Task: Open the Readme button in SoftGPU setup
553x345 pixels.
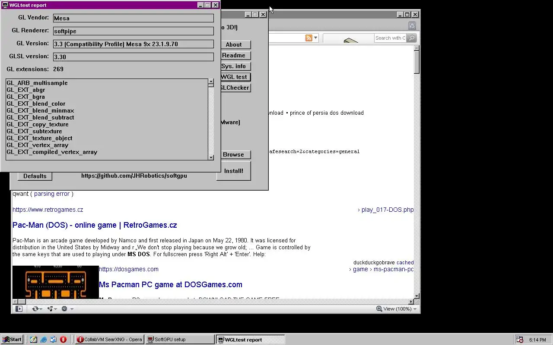Action: [234, 55]
